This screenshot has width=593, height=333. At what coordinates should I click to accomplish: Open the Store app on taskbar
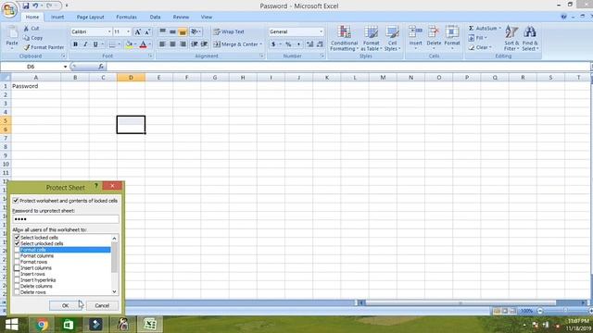tap(69, 325)
